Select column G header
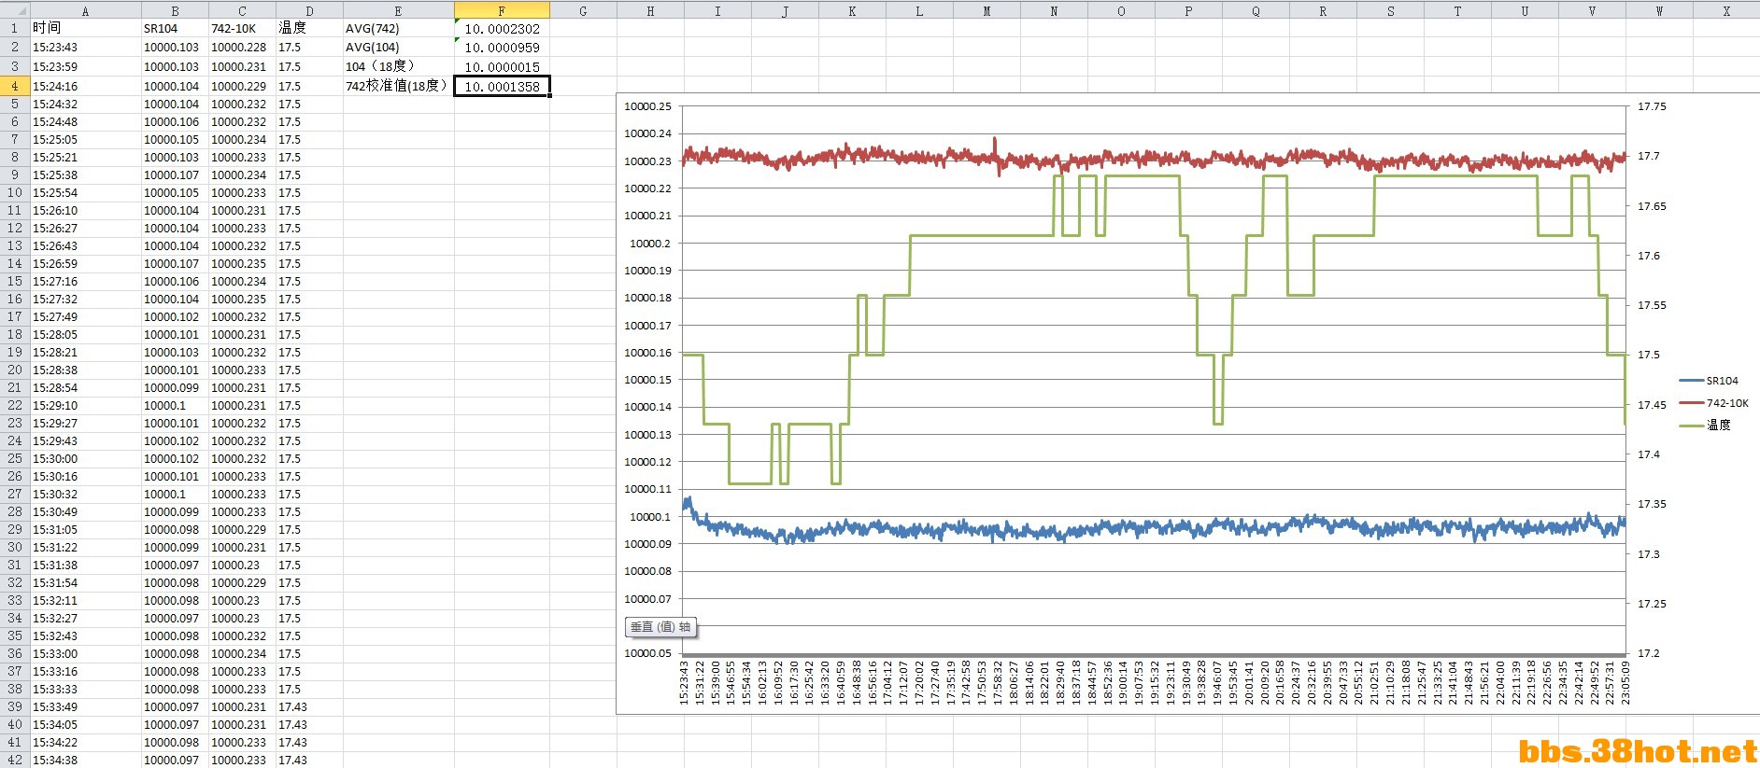The height and width of the screenshot is (768, 1760). click(583, 11)
